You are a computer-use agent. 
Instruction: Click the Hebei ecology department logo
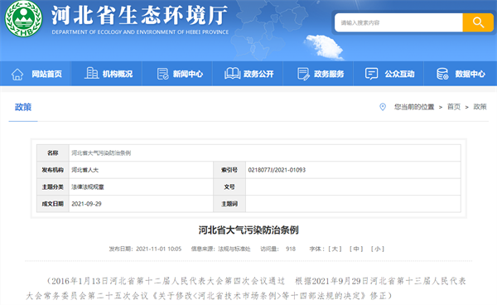[23, 18]
